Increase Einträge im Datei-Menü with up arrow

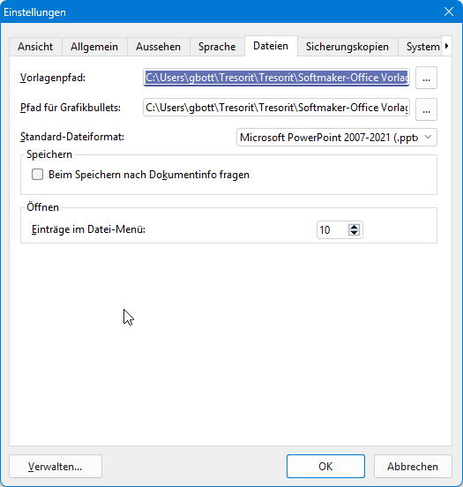354,227
